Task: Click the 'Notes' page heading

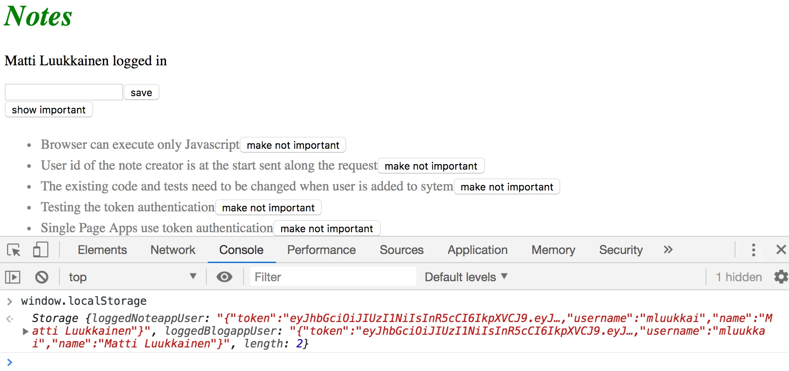Action: (38, 16)
